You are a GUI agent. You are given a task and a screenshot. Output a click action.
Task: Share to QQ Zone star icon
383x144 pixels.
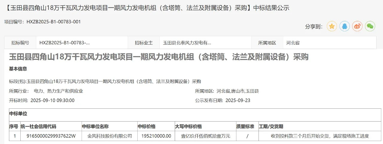pyautogui.click(x=332, y=26)
